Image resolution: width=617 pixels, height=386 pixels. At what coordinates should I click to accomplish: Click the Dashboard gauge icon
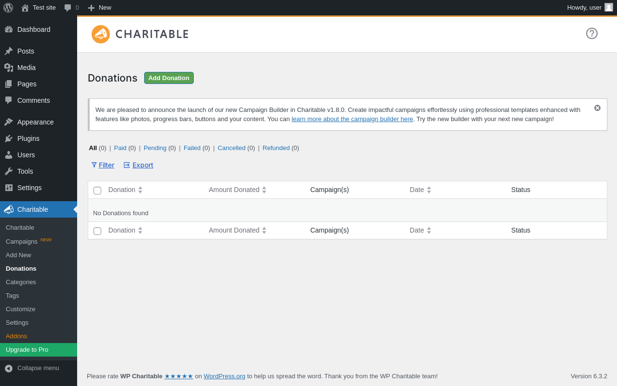pyautogui.click(x=9, y=29)
